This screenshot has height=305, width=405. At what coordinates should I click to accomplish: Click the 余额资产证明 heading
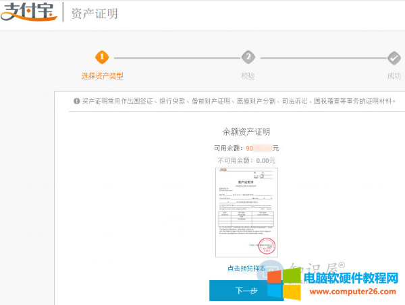pos(246,132)
